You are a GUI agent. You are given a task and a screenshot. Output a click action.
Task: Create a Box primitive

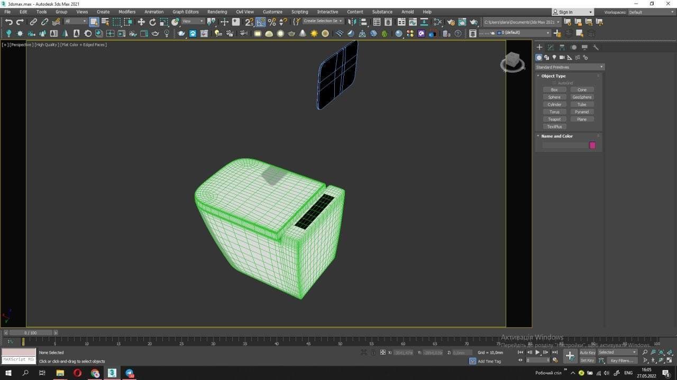(x=554, y=90)
